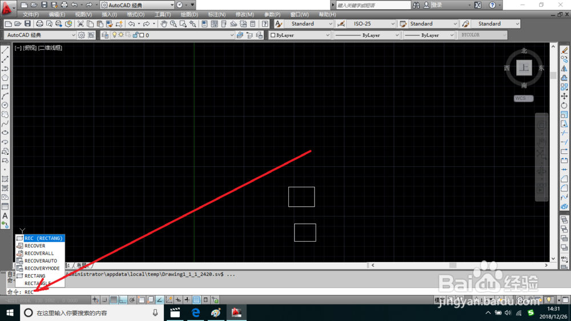The height and width of the screenshot is (321, 571).
Task: Click the Zoom Realtime icon
Action: (174, 24)
